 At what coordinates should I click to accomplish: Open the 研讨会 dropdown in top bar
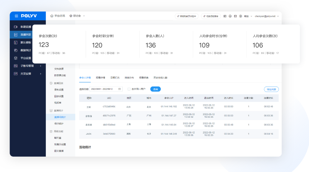[77, 16]
